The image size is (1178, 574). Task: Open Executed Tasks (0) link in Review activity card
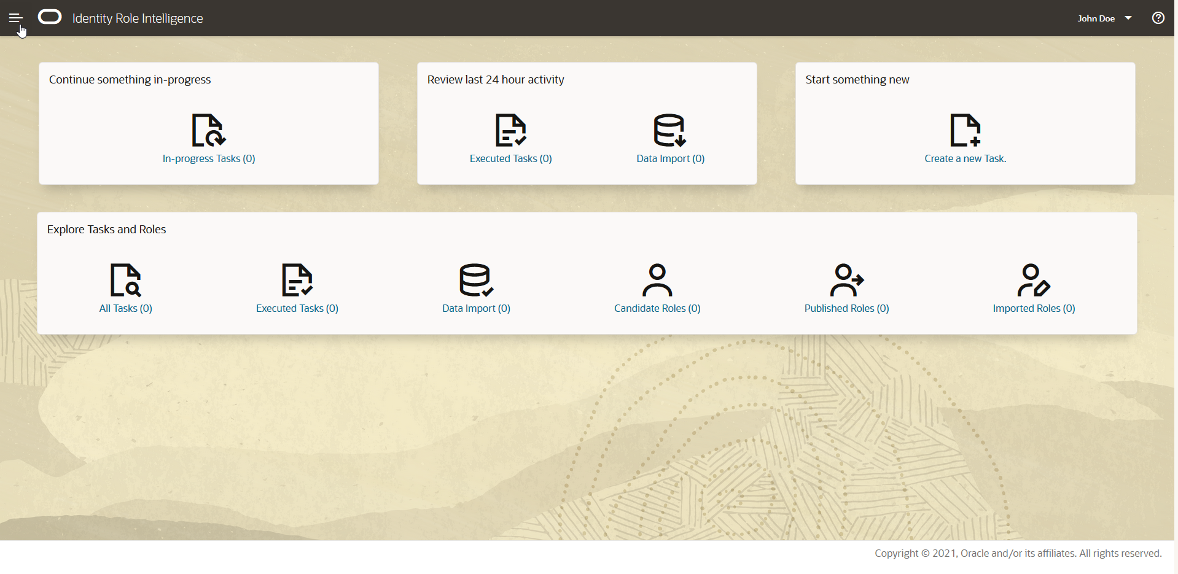tap(511, 158)
